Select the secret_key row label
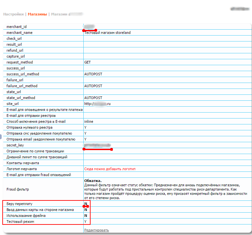The image size is (252, 235). [15, 145]
